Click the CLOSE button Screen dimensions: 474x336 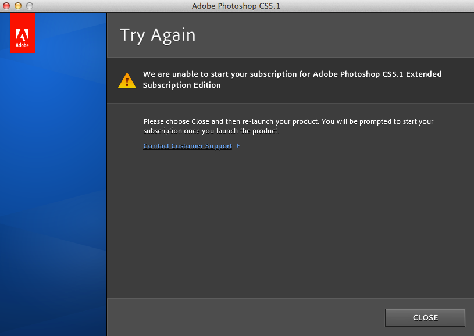(425, 317)
